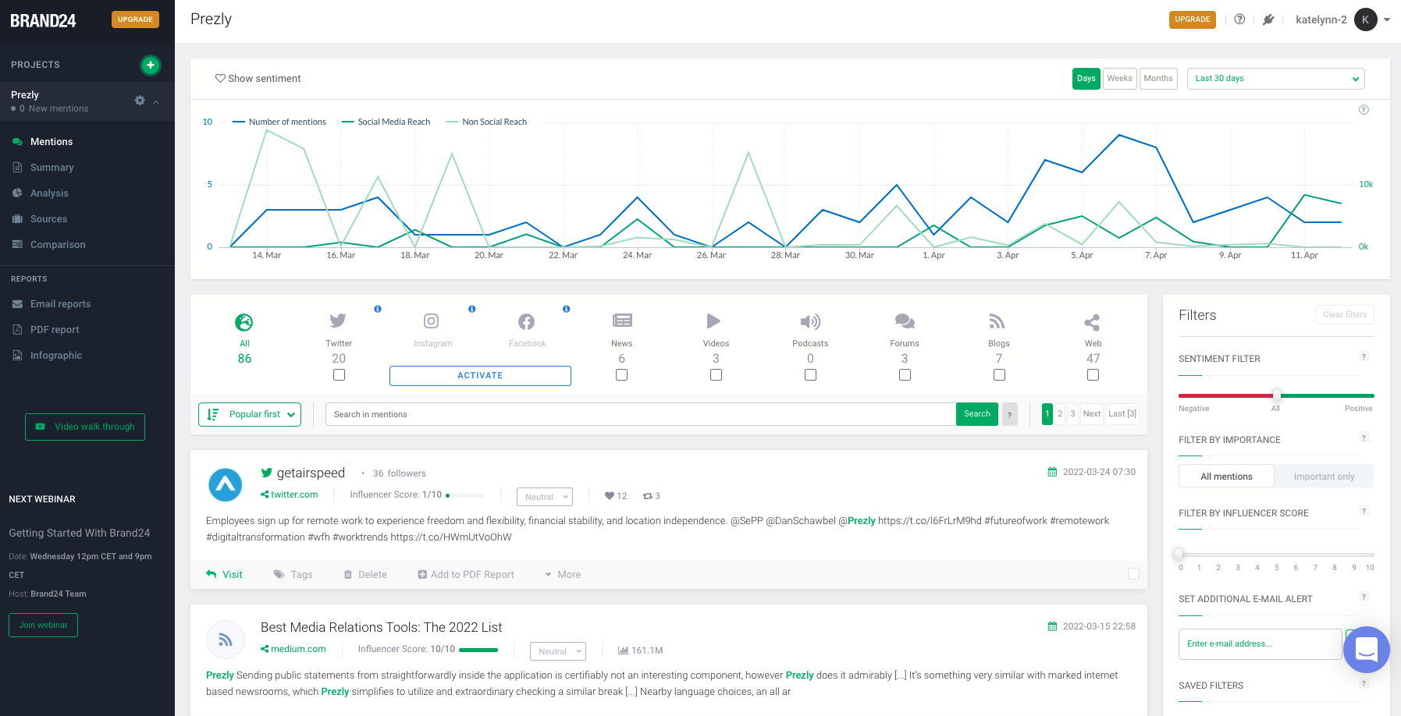Add getairspeed mention to PDF Report
Screen dimensions: 1401x716
click(466, 574)
